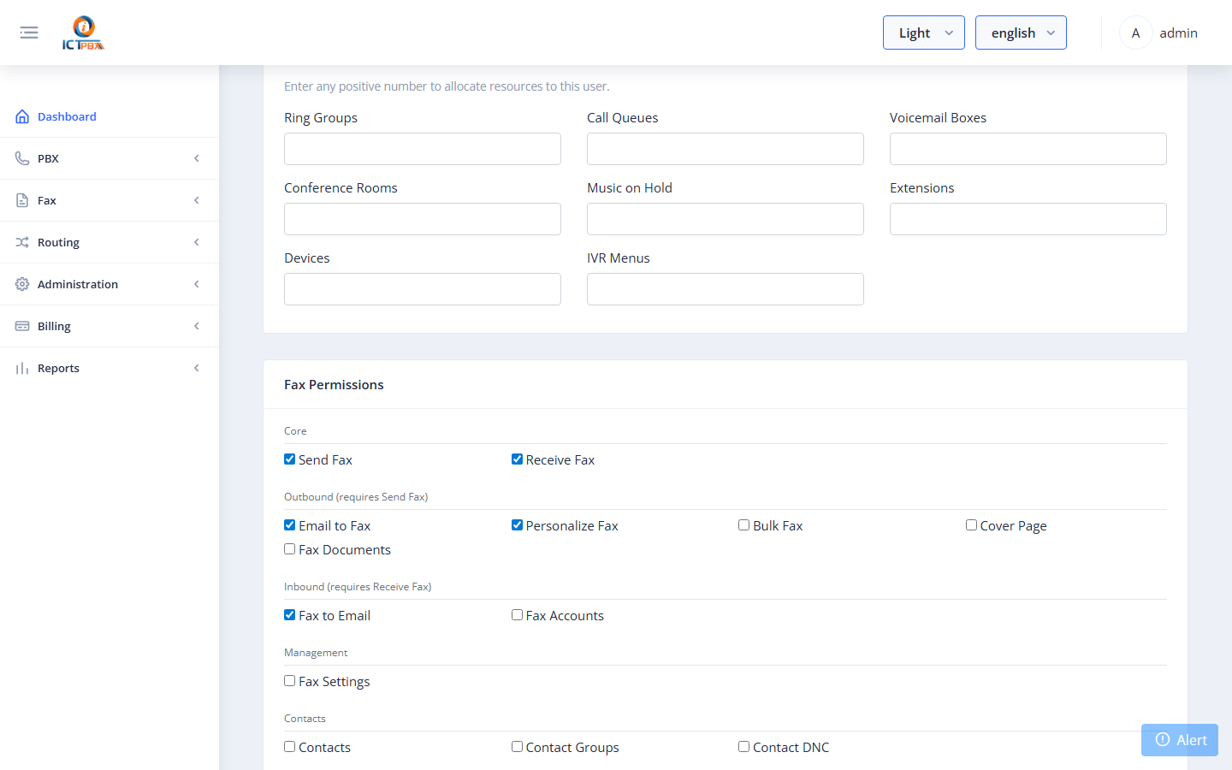Open the Administration sidebar menu

tap(110, 284)
